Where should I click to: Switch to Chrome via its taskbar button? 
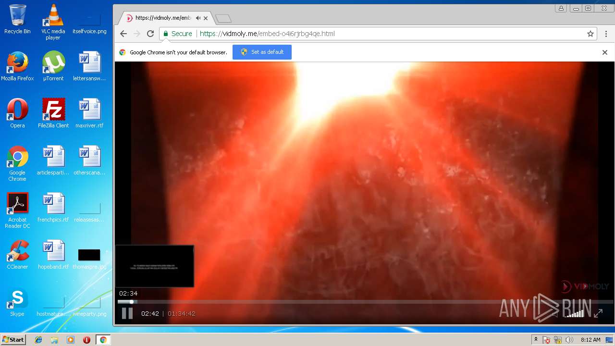pos(103,340)
